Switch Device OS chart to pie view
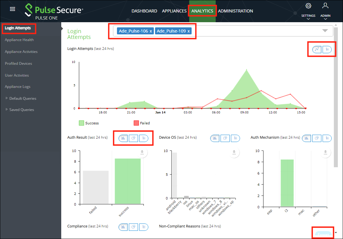 click(225, 138)
